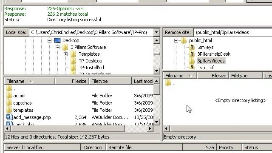Click local file list scroll down arrow
The height and width of the screenshot is (153, 272).
(x=156, y=122)
